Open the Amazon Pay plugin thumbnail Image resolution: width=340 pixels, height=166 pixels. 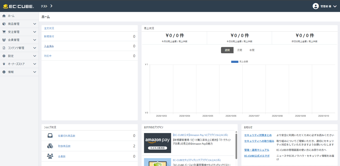pos(158,143)
